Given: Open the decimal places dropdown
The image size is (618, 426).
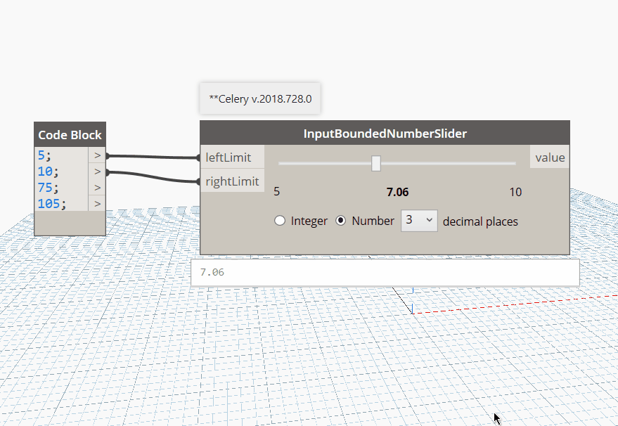Looking at the screenshot, I should 419,220.
